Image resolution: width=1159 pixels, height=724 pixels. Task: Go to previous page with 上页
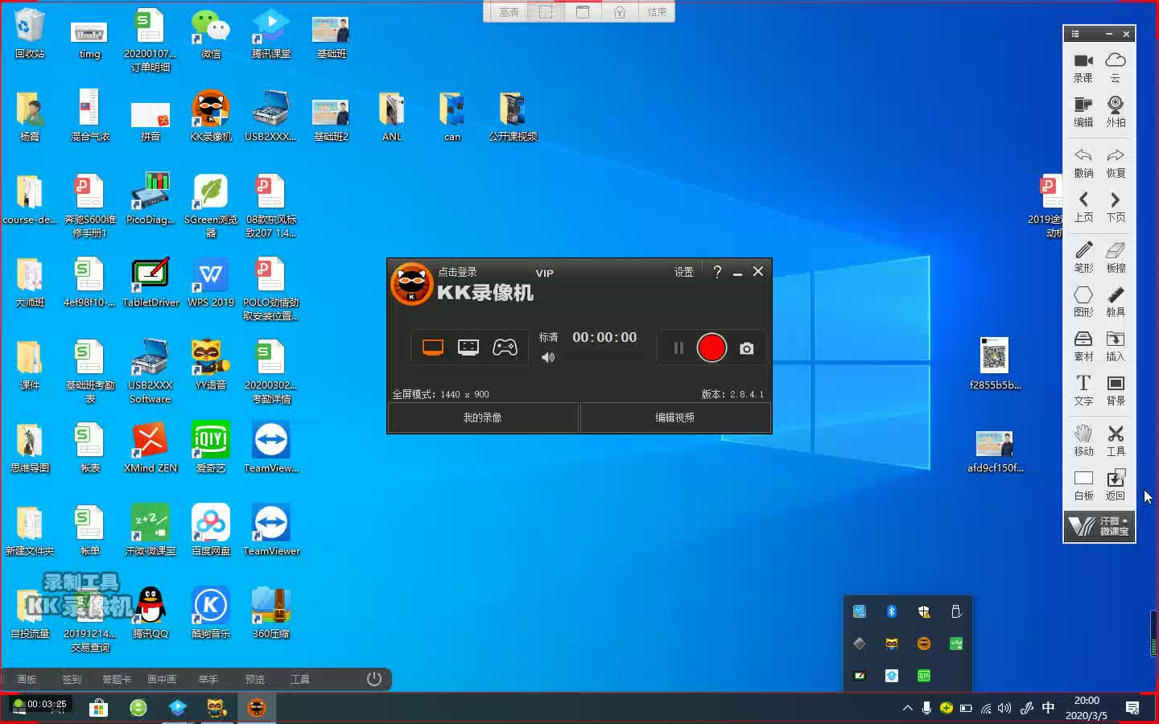pos(1083,207)
